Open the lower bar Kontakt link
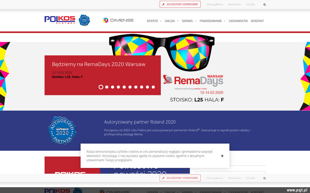 pyautogui.click(x=250, y=178)
